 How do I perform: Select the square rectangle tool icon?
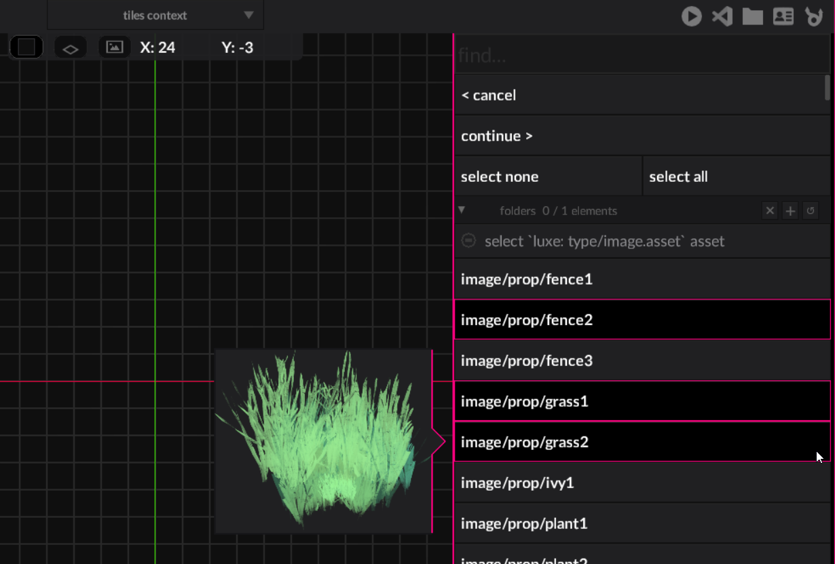click(26, 48)
